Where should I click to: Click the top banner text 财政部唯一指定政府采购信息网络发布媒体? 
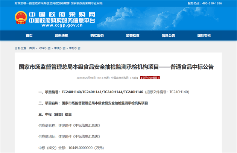pos(42,3)
